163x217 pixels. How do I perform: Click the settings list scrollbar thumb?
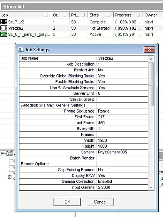point(151,84)
